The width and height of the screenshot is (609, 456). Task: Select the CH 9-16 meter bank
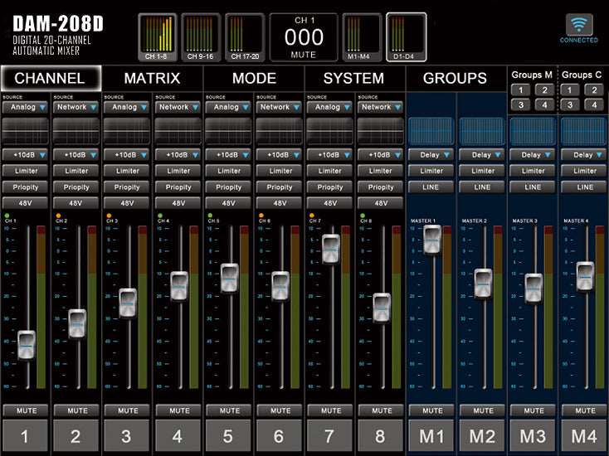click(201, 38)
